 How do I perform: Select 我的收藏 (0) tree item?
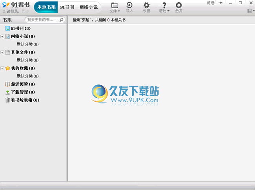23,68
